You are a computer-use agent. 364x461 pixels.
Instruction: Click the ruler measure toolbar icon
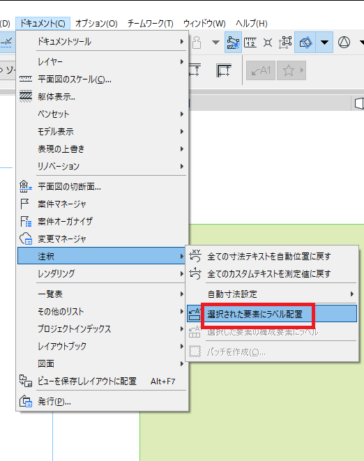[250, 43]
